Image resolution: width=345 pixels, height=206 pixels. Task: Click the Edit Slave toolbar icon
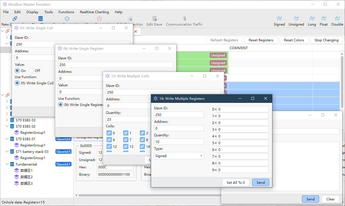pos(154,19)
